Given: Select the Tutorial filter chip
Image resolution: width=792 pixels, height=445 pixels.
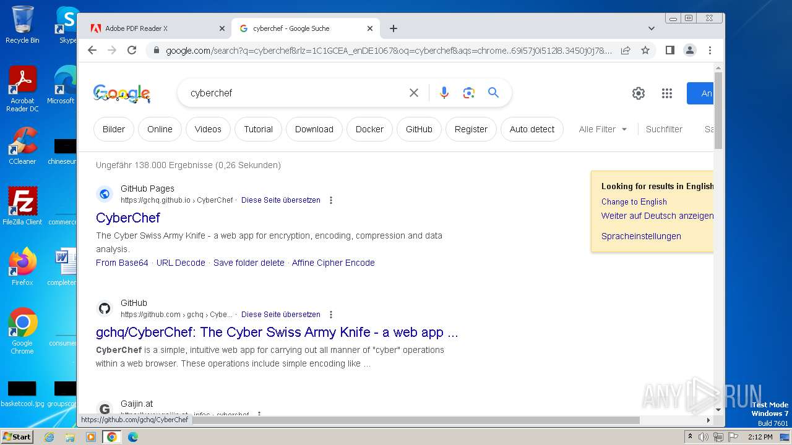Looking at the screenshot, I should pyautogui.click(x=258, y=129).
